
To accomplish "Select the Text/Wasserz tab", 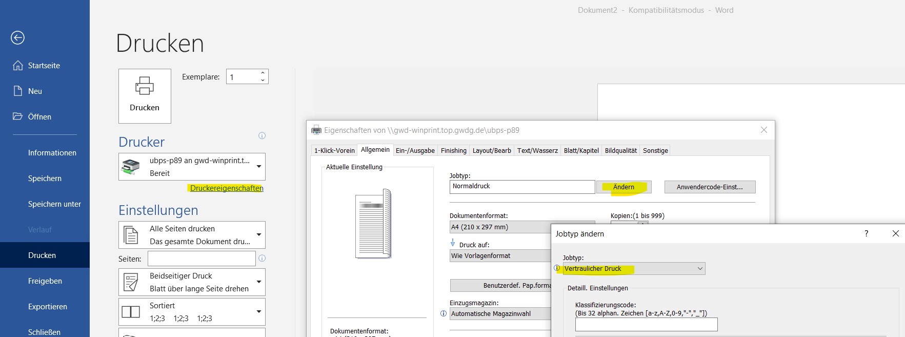I will tap(537, 150).
